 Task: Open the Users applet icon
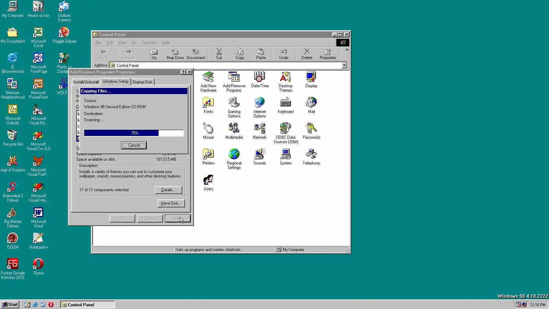[x=208, y=183]
